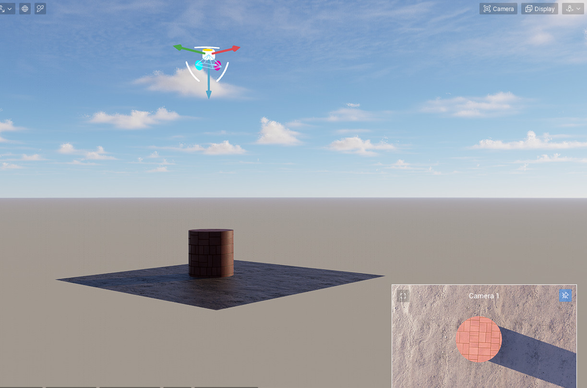Select the brick cylinder in the viewport
Screen dimensions: 587x388
[x=211, y=253]
